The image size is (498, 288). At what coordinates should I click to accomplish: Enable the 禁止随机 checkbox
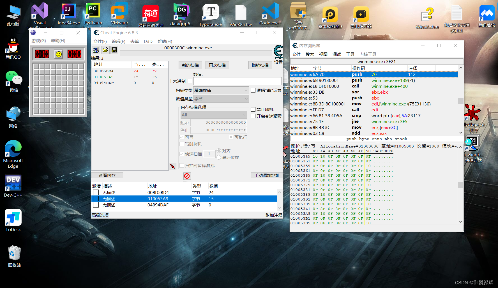(x=253, y=109)
